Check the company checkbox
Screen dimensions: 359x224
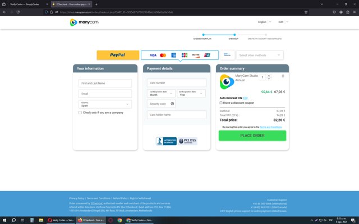pos(80,113)
